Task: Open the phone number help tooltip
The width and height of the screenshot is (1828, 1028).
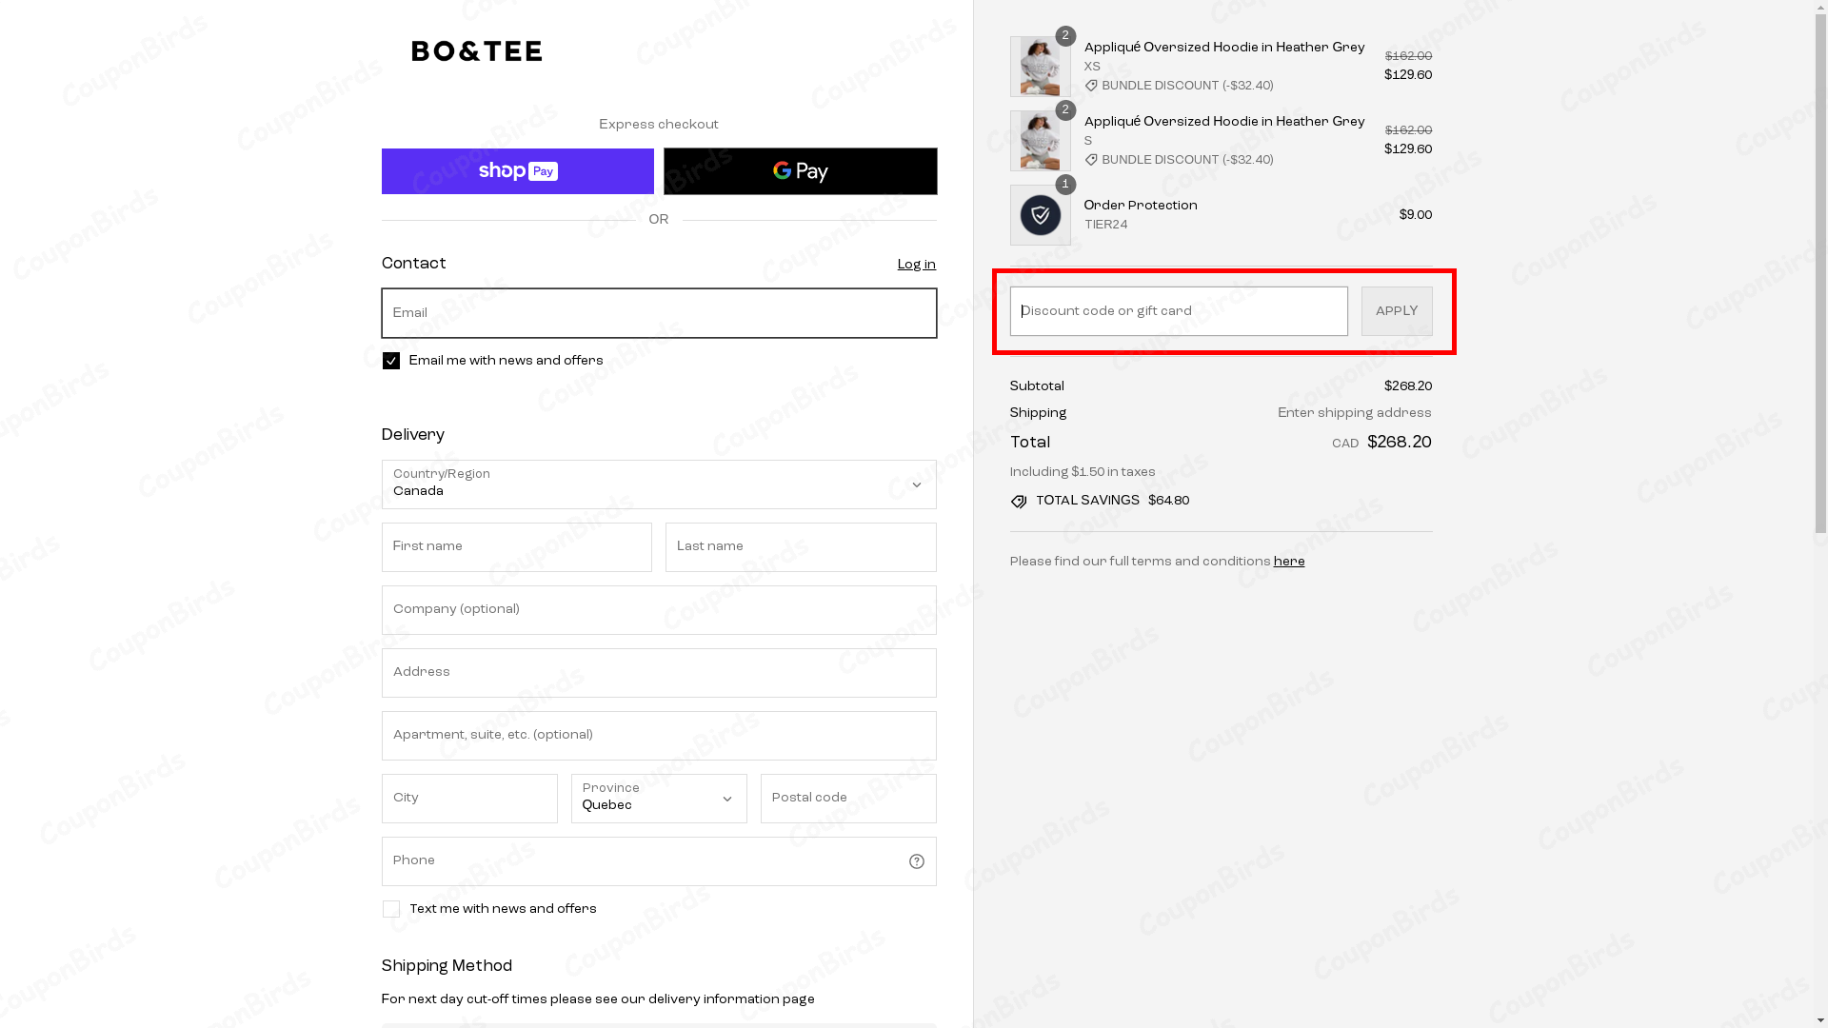Action: tap(916, 860)
